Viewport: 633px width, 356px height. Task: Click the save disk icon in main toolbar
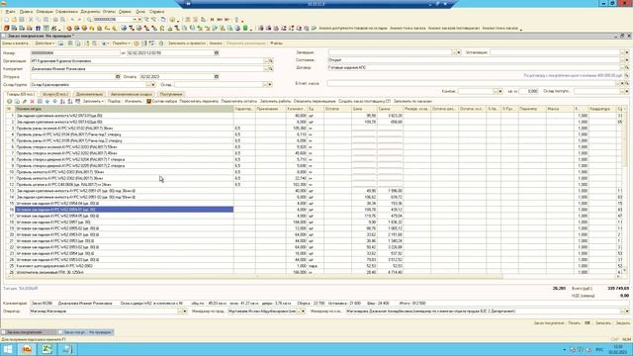pos(22,20)
